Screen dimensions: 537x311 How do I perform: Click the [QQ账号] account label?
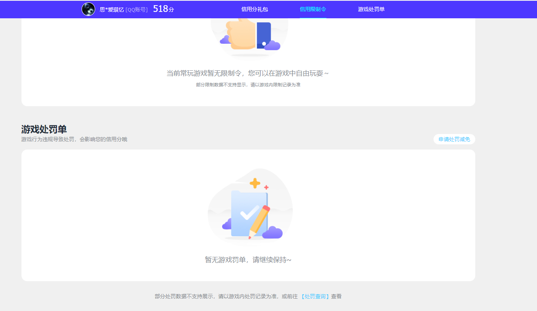tap(136, 9)
